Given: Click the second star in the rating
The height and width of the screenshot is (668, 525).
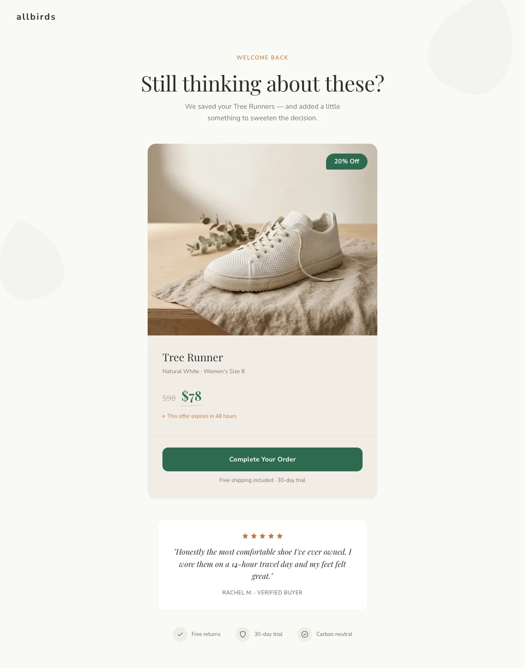Looking at the screenshot, I should point(254,536).
